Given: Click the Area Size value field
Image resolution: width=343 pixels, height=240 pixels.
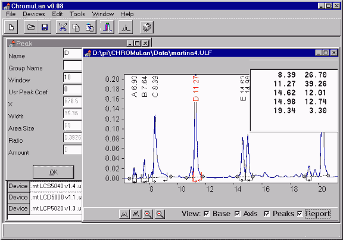Looking at the screenshot, I should coord(73,126).
